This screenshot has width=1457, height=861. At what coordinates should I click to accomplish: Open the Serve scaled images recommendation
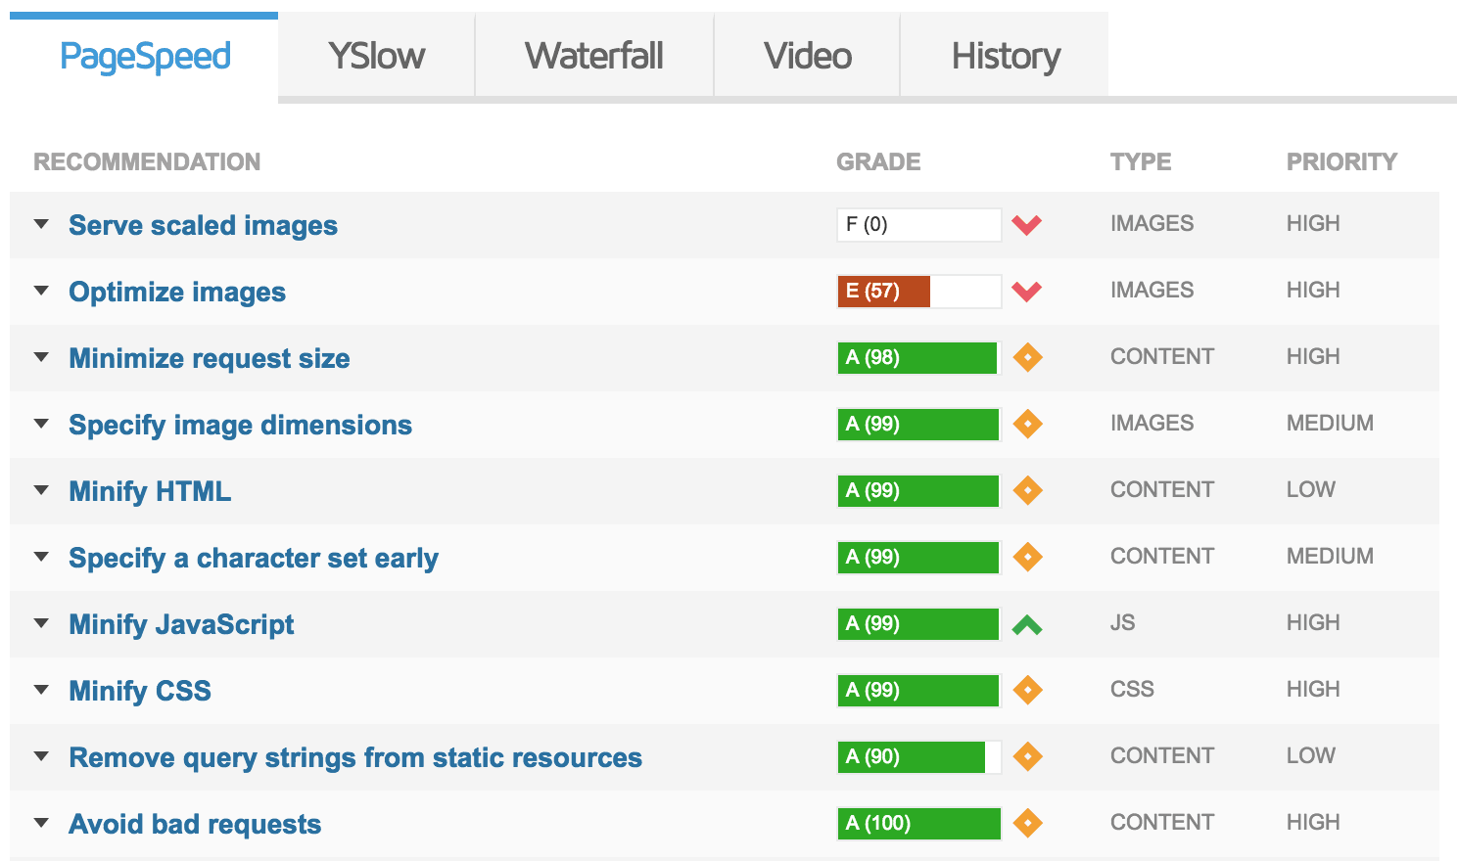pyautogui.click(x=203, y=225)
